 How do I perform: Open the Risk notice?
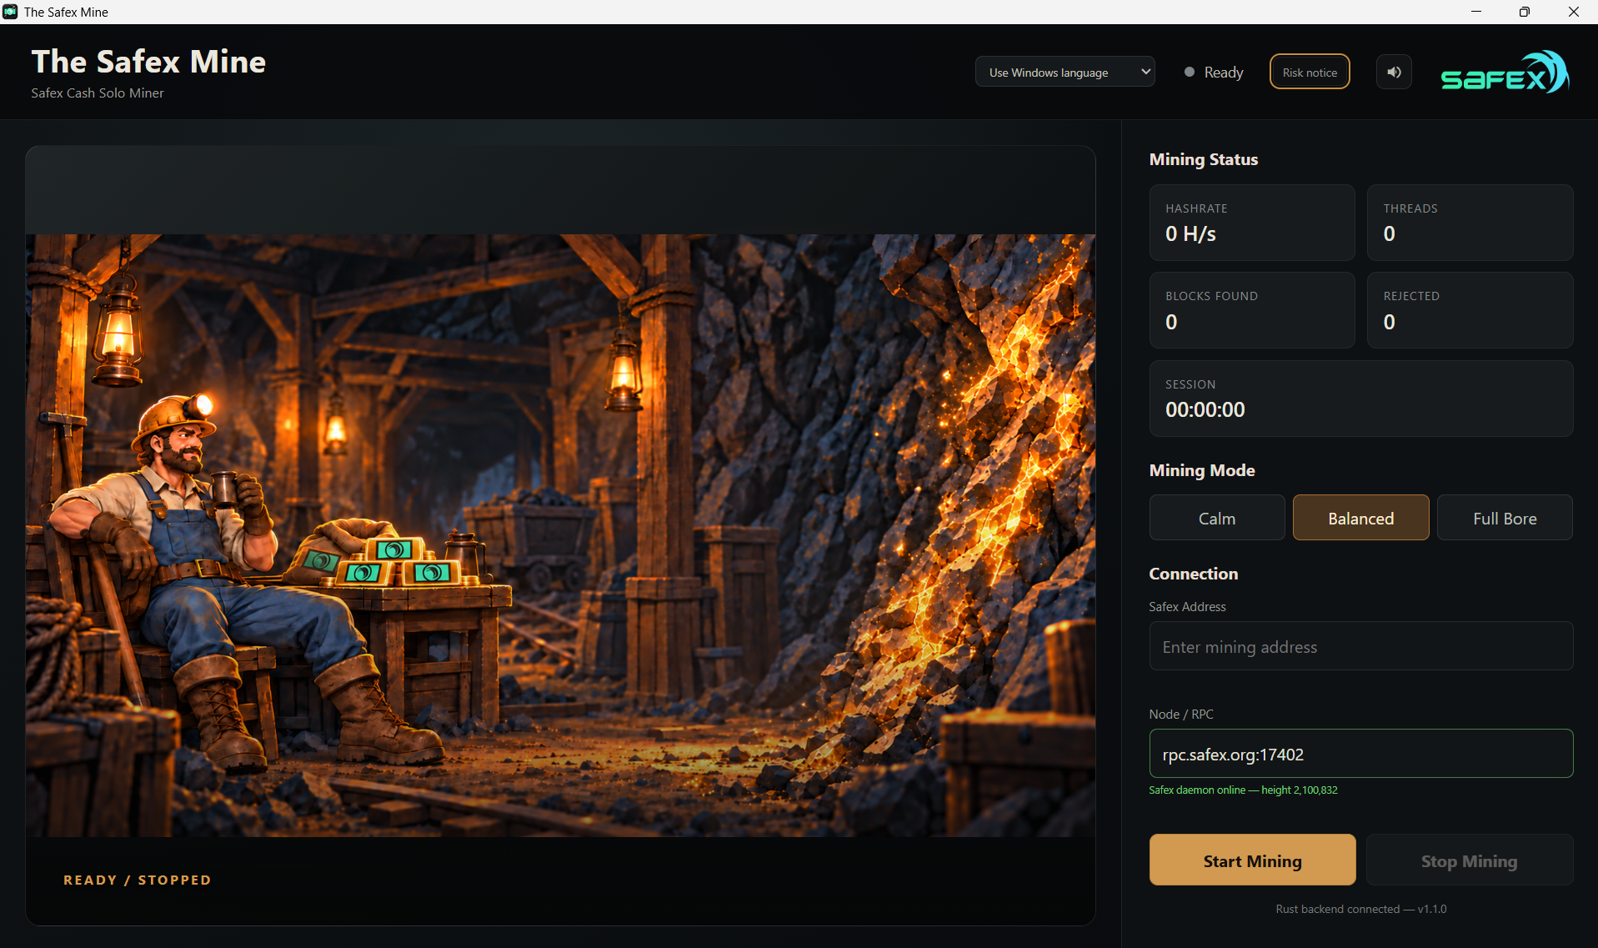[1310, 73]
